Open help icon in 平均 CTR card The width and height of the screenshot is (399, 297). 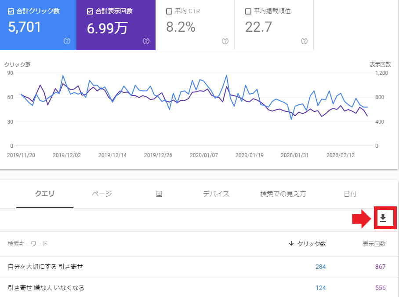225,41
